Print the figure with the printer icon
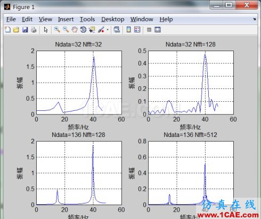 pyautogui.click(x=34, y=30)
